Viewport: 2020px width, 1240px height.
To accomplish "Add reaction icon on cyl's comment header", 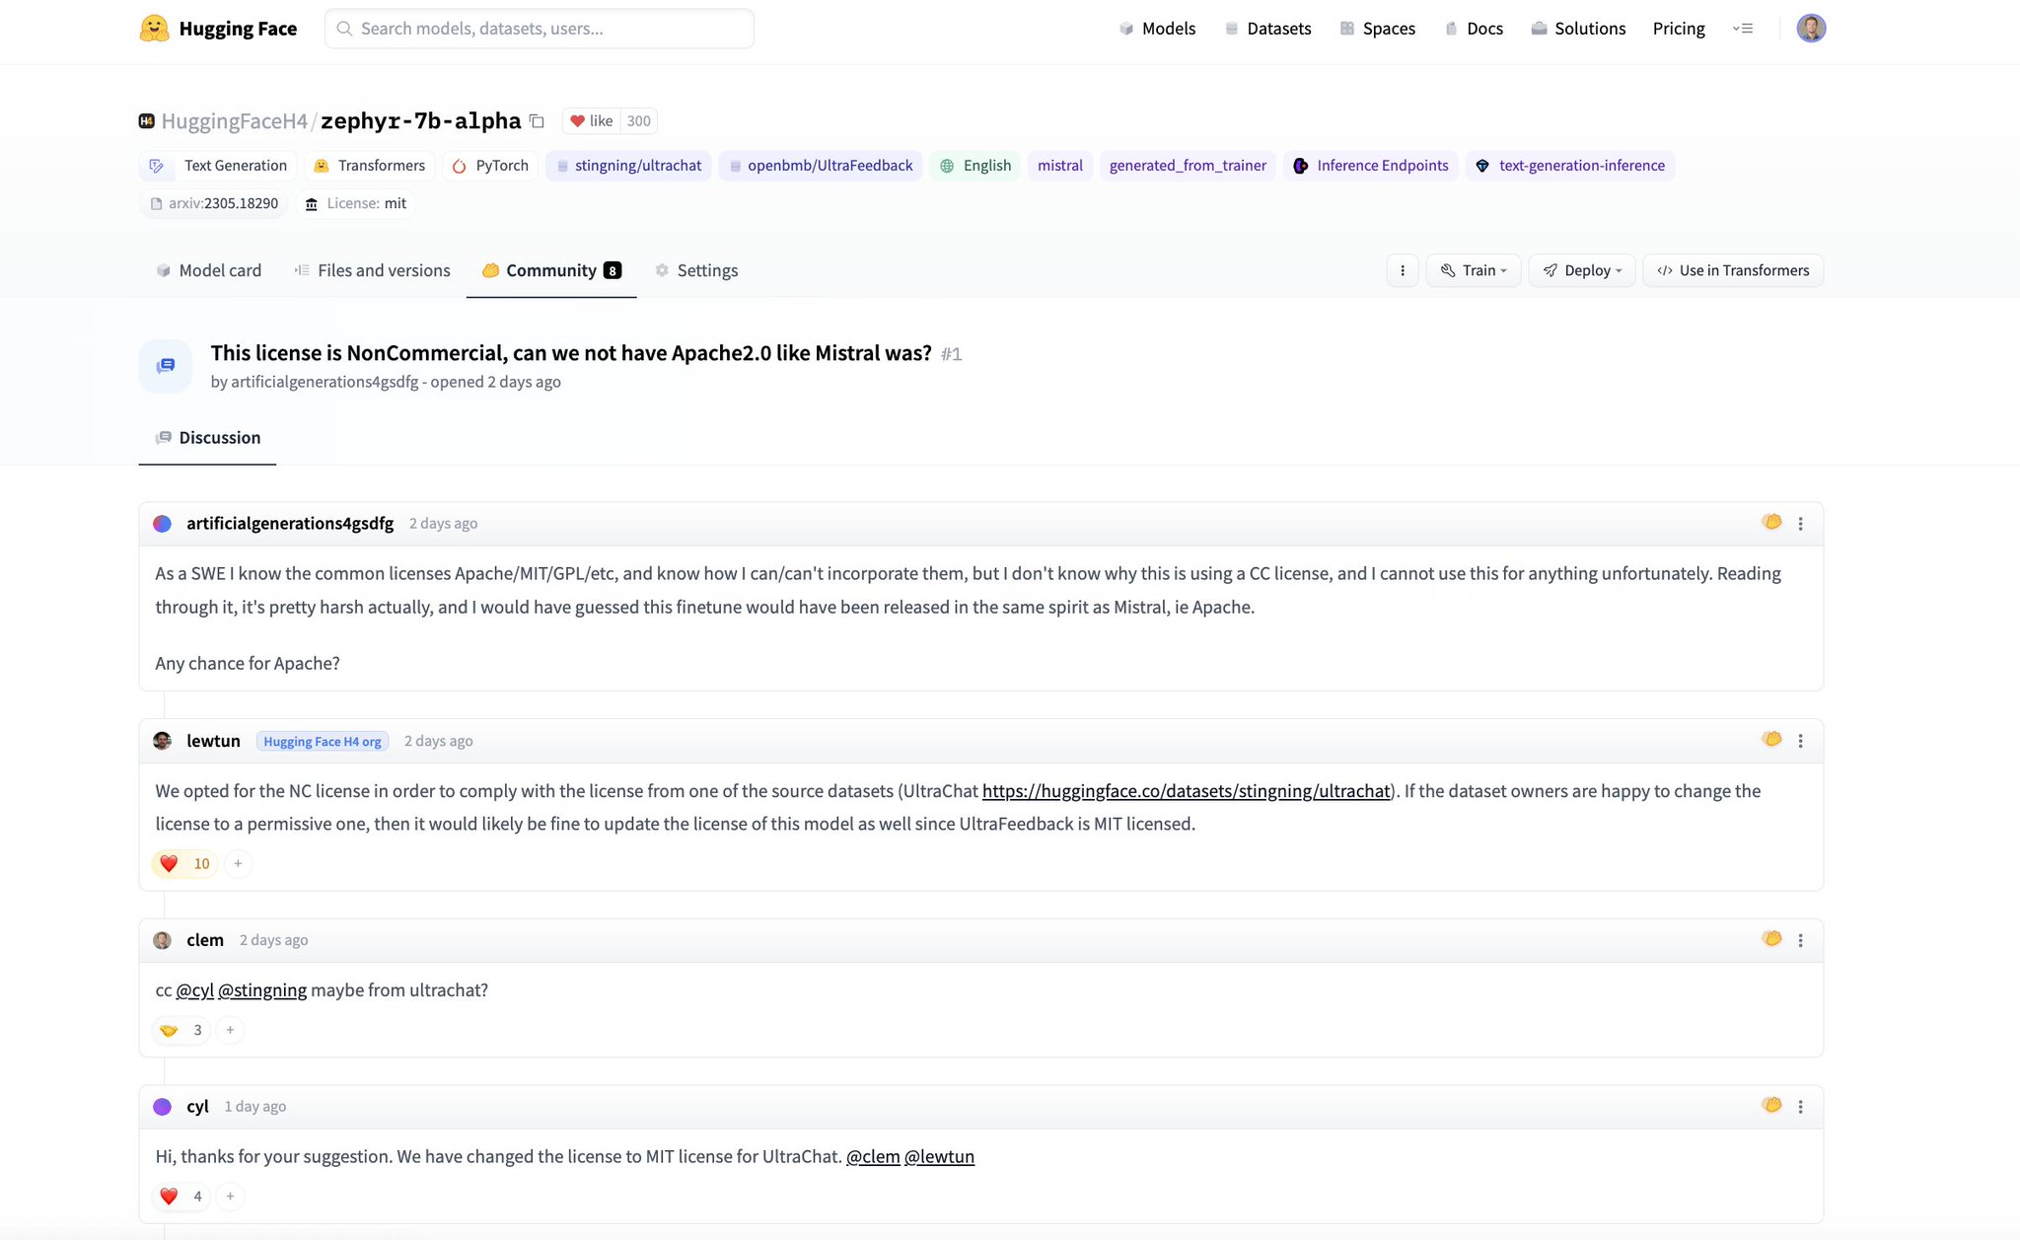I will tap(1771, 1106).
